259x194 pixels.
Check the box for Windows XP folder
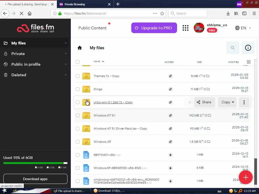(78, 142)
